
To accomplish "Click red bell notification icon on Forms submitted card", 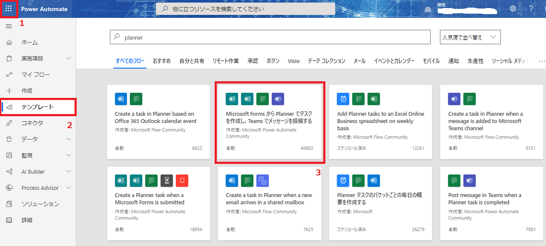I will (182, 180).
